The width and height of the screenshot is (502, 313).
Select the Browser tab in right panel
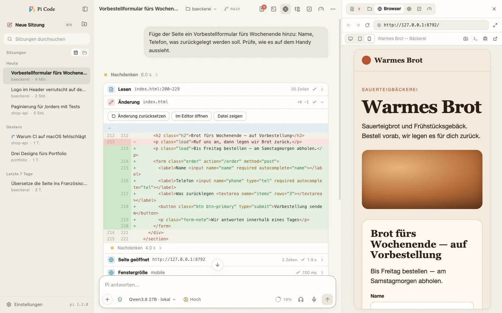click(x=389, y=9)
